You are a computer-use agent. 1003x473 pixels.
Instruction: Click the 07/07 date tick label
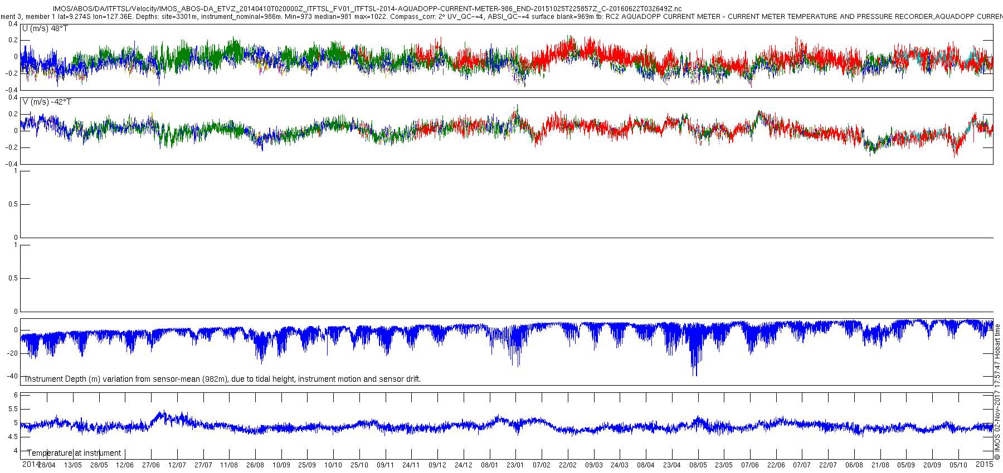802,465
